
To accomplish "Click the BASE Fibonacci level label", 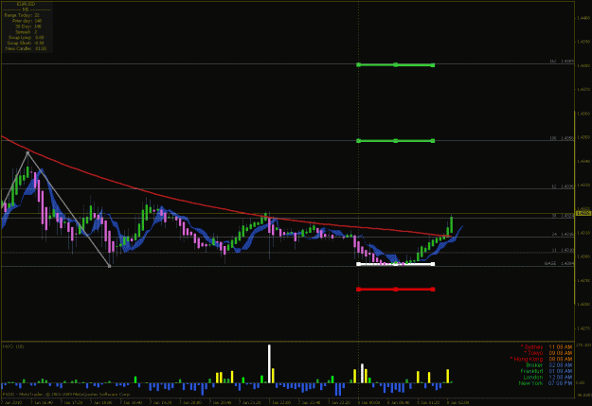I will [559, 263].
